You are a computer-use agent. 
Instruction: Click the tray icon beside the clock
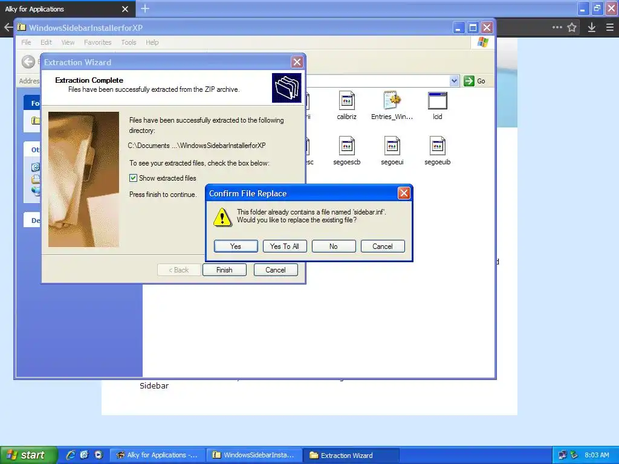point(574,455)
